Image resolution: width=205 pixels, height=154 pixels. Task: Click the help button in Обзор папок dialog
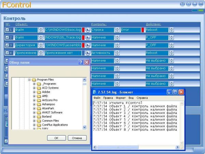[x=81, y=62]
